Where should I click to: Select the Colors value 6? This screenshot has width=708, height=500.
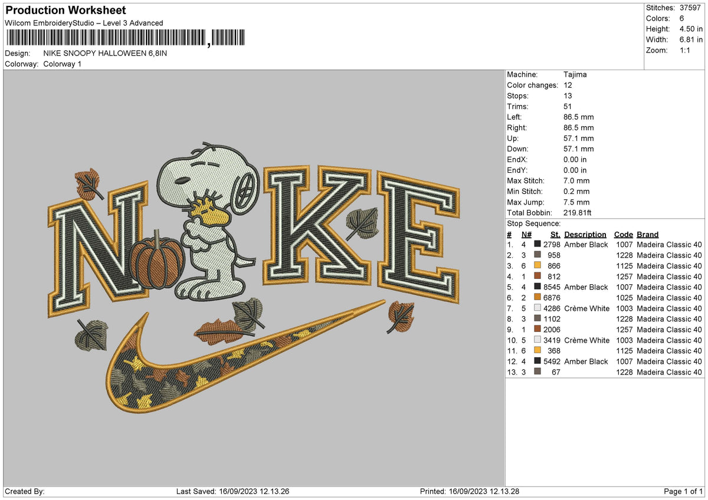(682, 18)
